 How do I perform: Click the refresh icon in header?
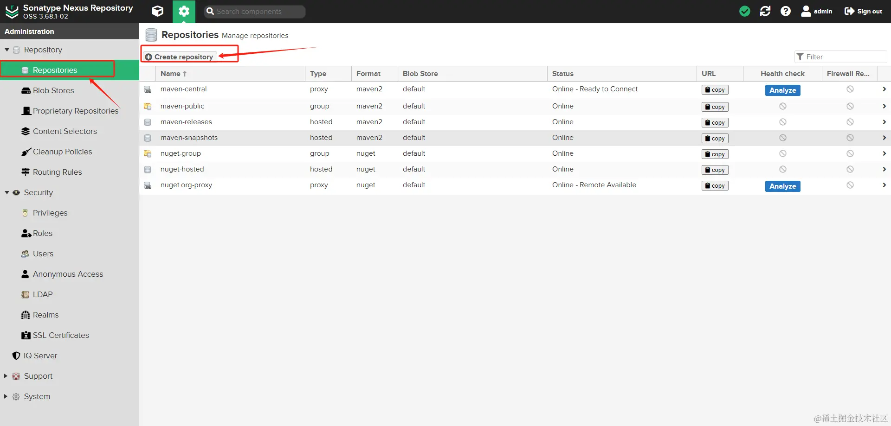[765, 11]
